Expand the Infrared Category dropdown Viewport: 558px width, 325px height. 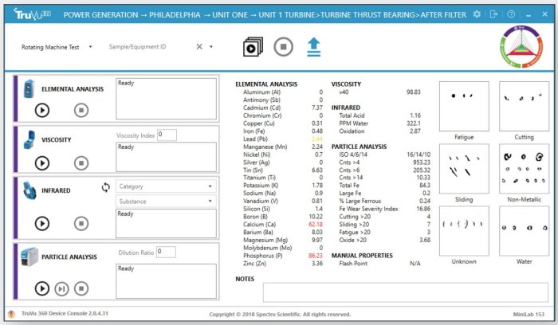(x=166, y=186)
